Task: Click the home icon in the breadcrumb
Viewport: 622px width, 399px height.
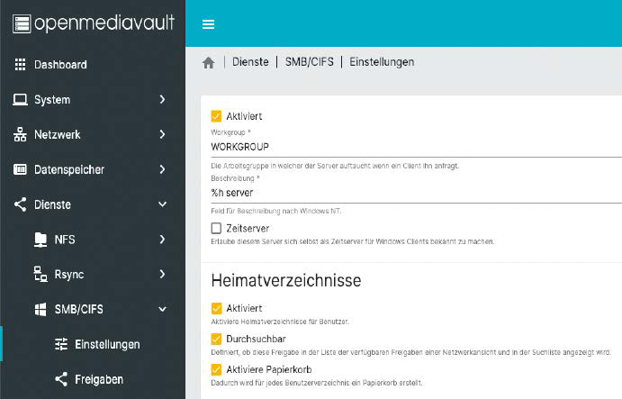Action: coord(209,62)
